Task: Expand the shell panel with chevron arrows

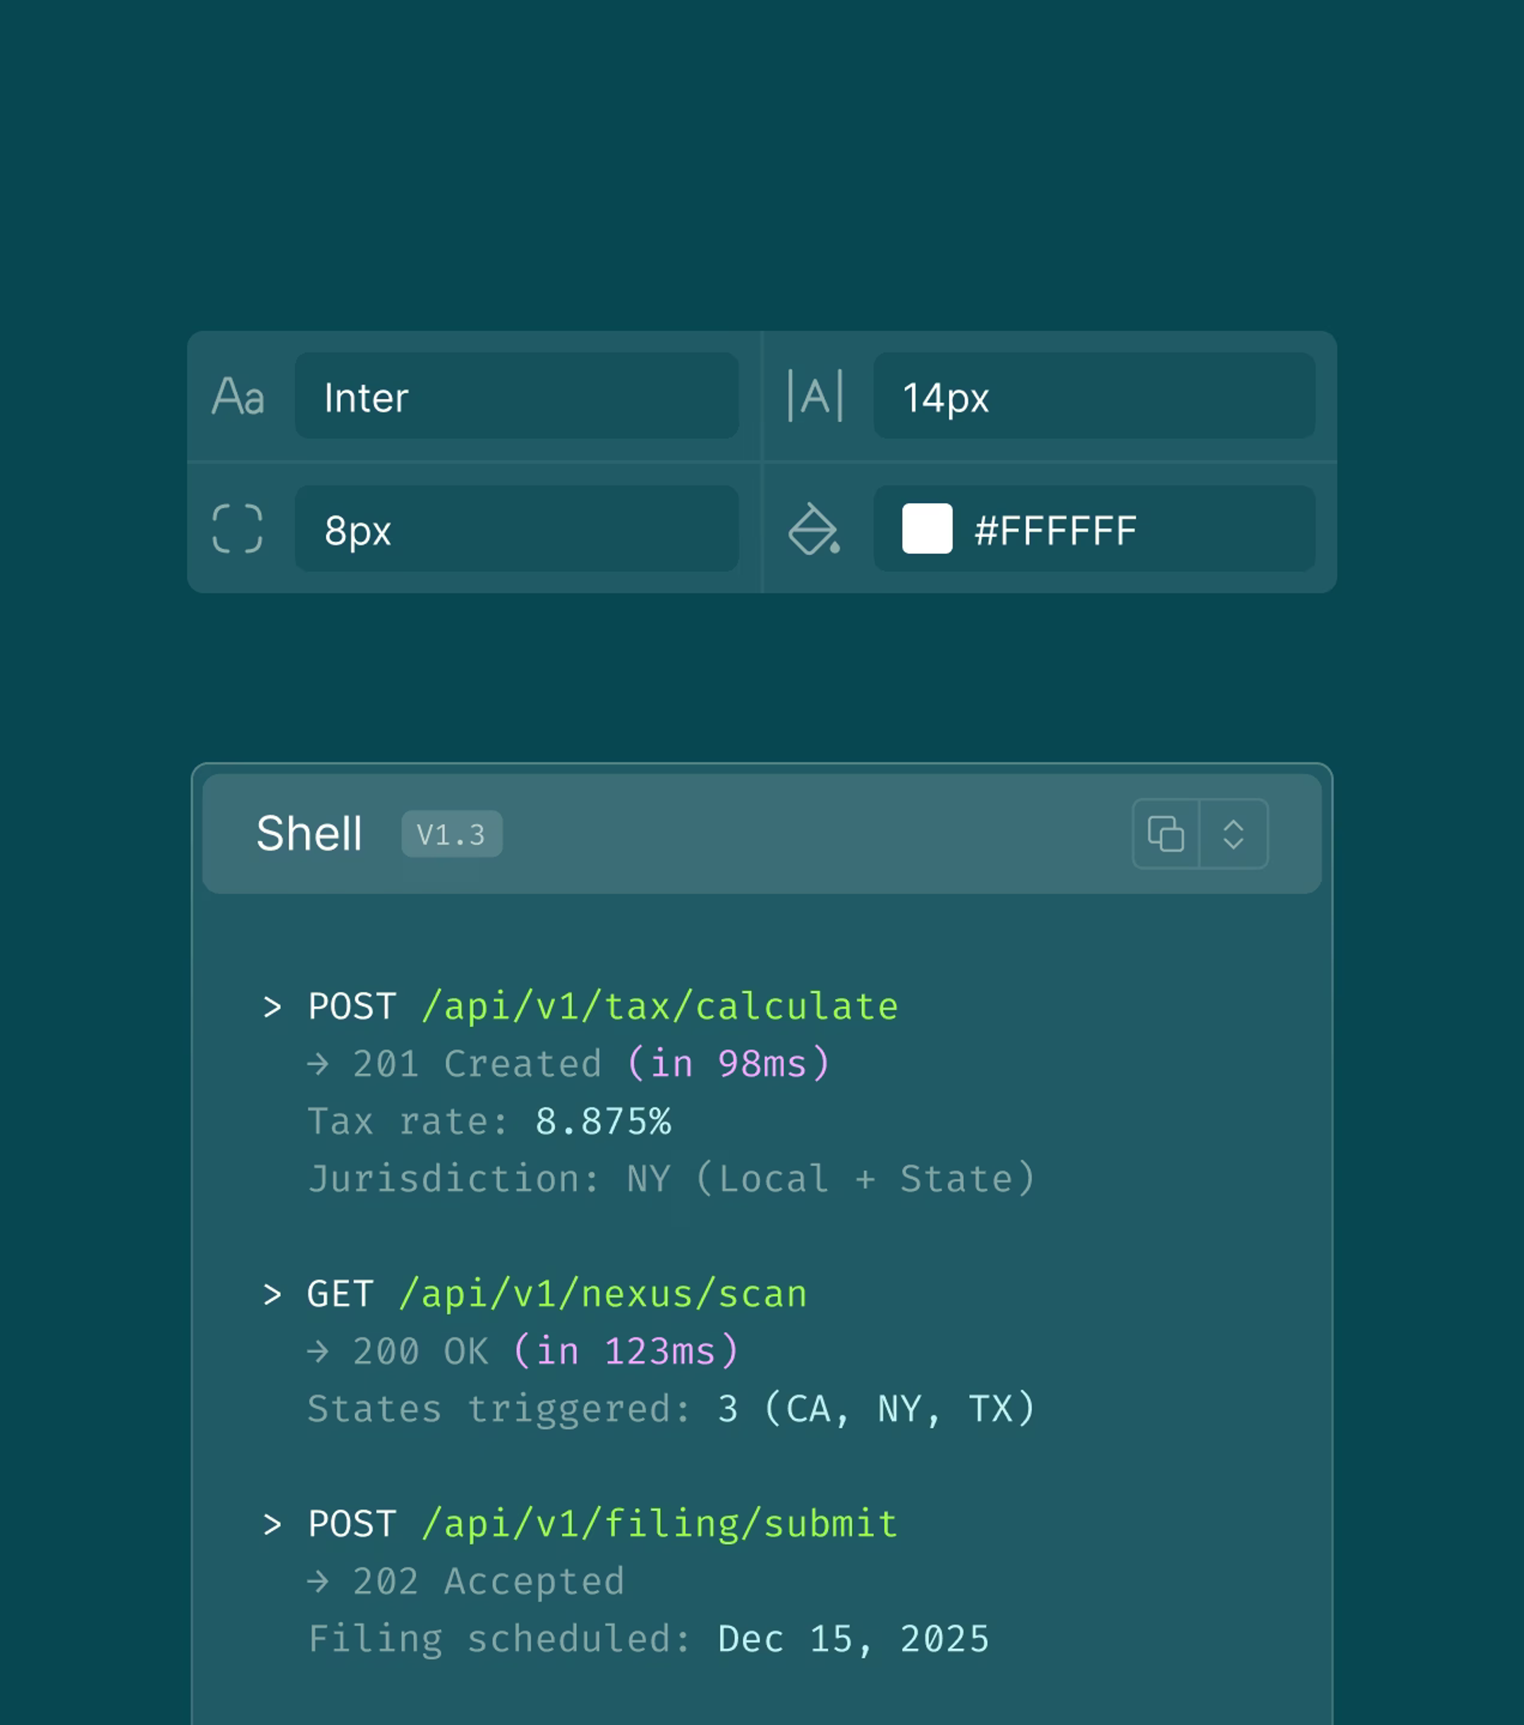Action: coord(1234,834)
